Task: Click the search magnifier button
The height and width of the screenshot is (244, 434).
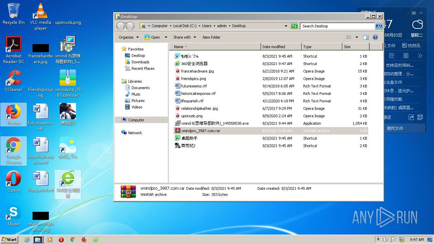Action: 379,26
